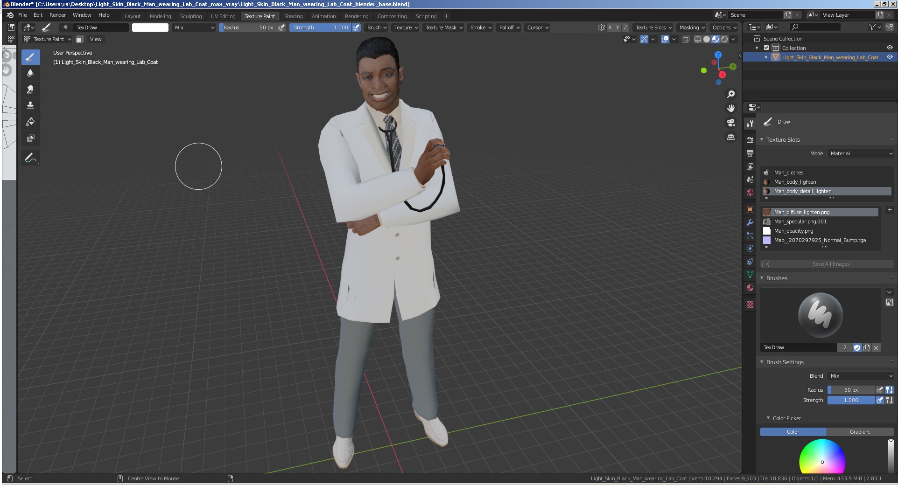898x485 pixels.
Task: Open Object Data properties tab
Action: point(750,275)
